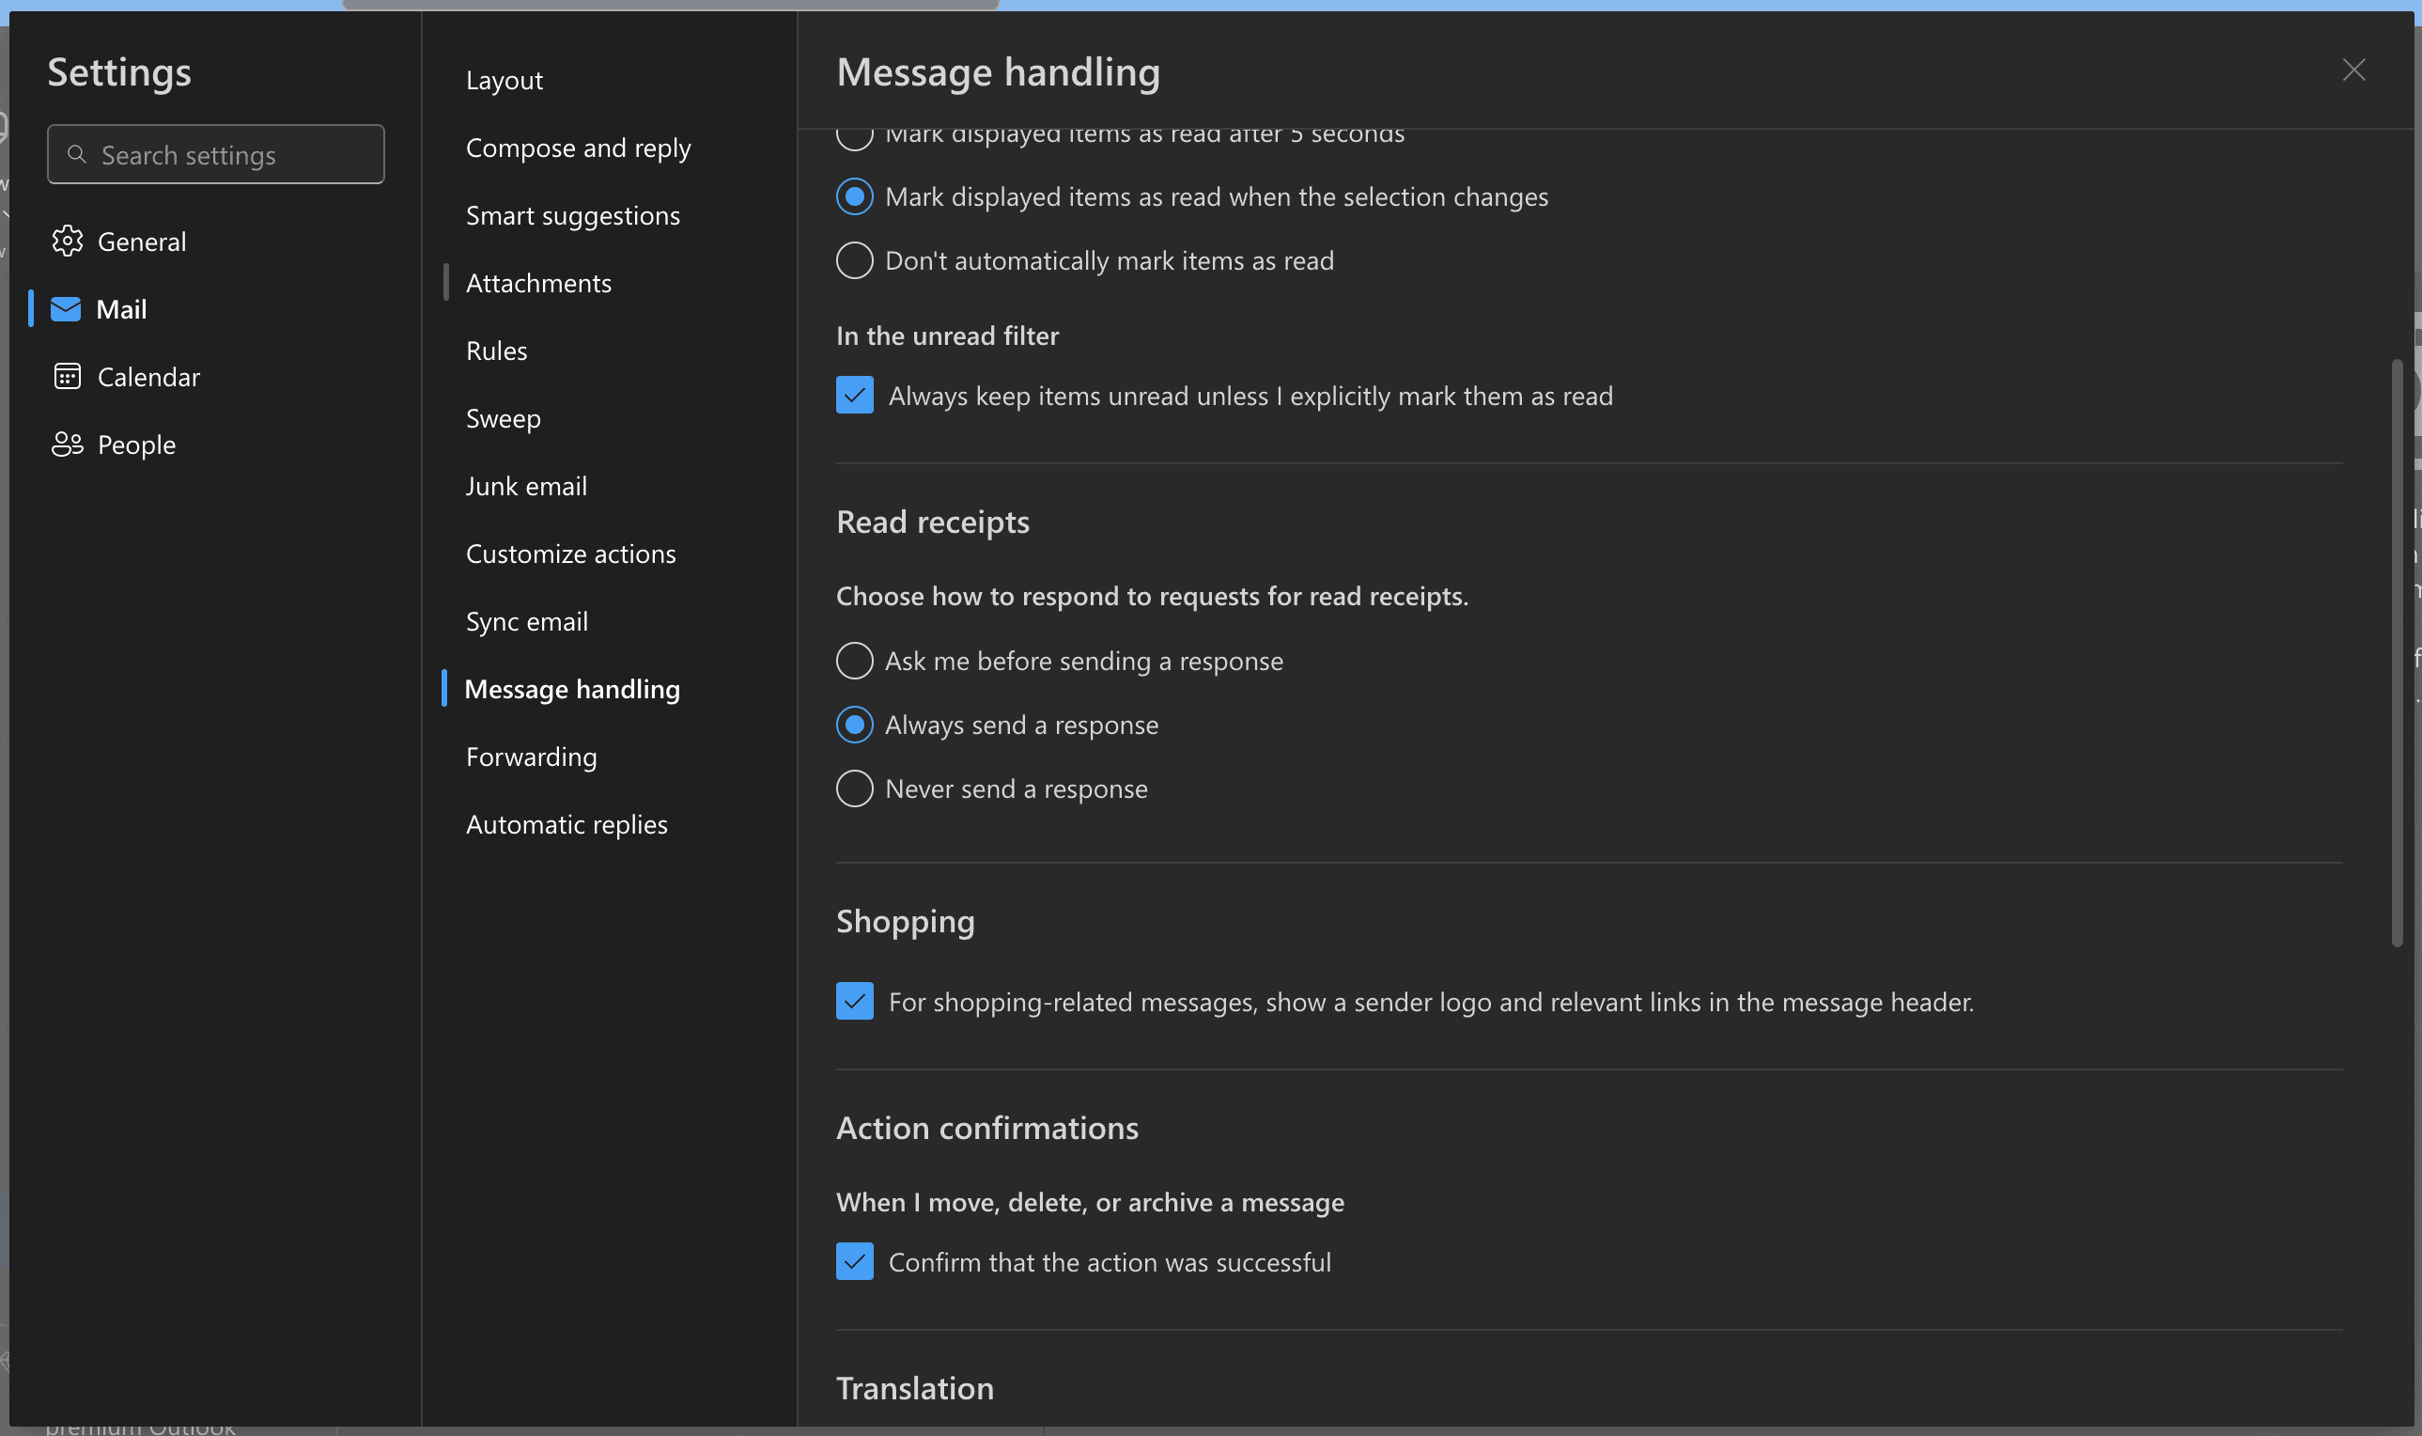Open the Message handling menu item

[572, 689]
